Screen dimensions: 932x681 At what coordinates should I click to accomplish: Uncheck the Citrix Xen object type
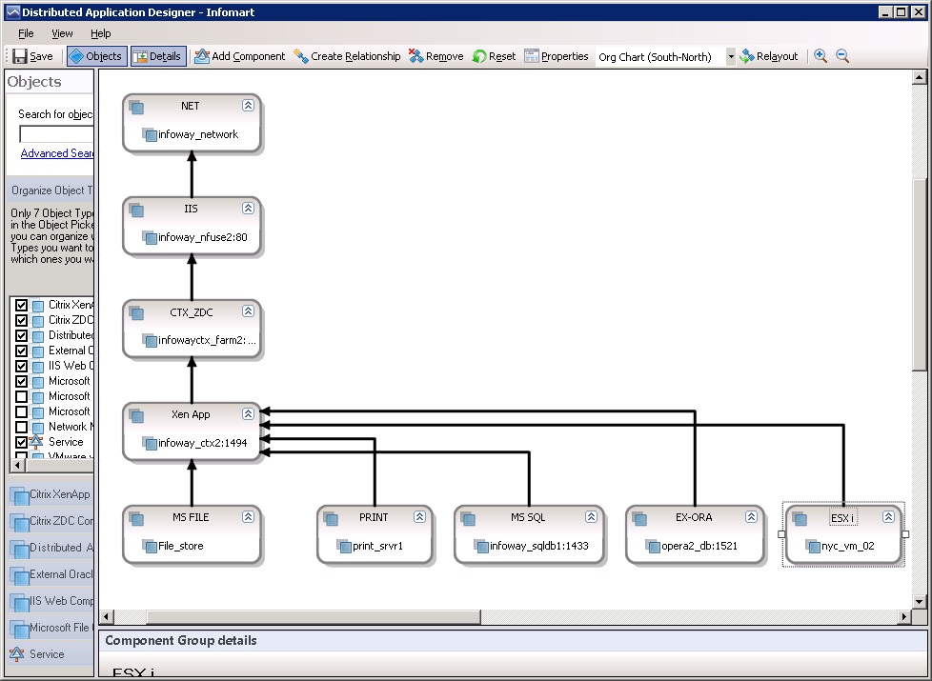[x=21, y=305]
